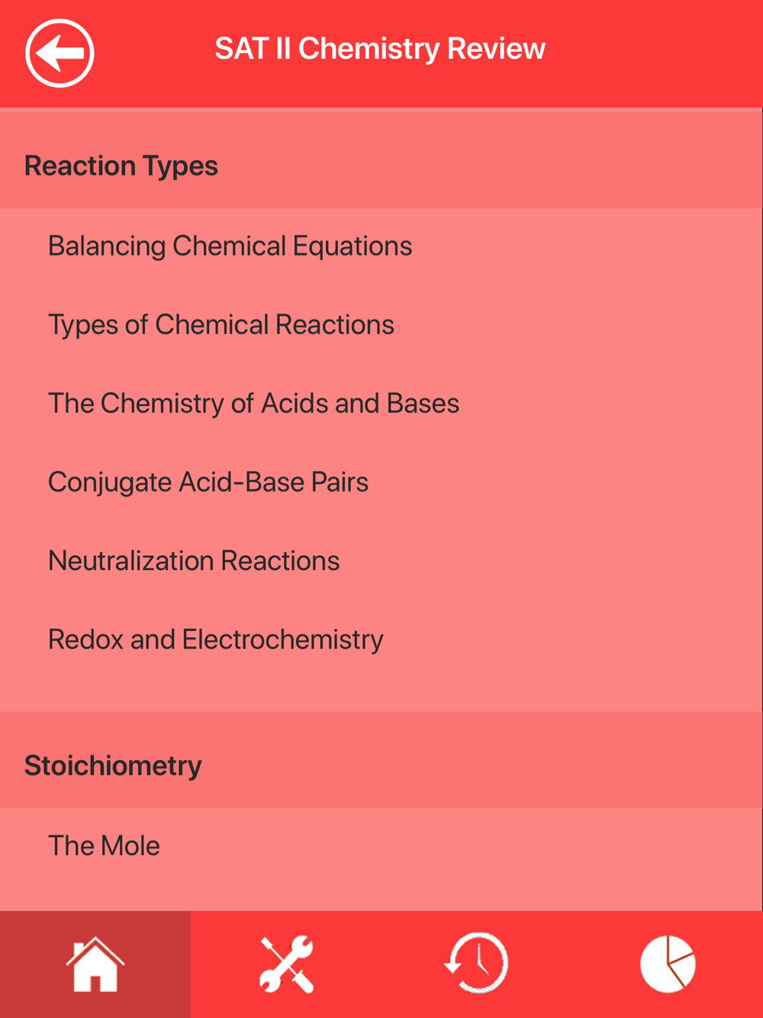
Task: Select the Stoichiometry section header
Action: [381, 765]
